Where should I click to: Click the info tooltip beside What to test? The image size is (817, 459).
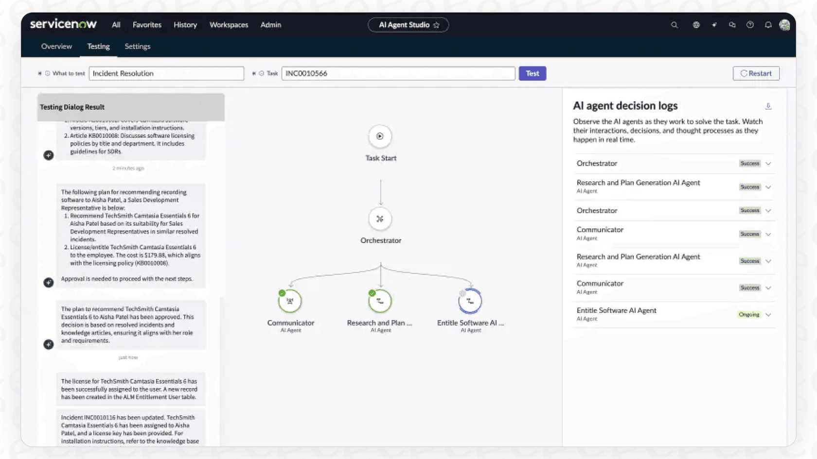[47, 73]
